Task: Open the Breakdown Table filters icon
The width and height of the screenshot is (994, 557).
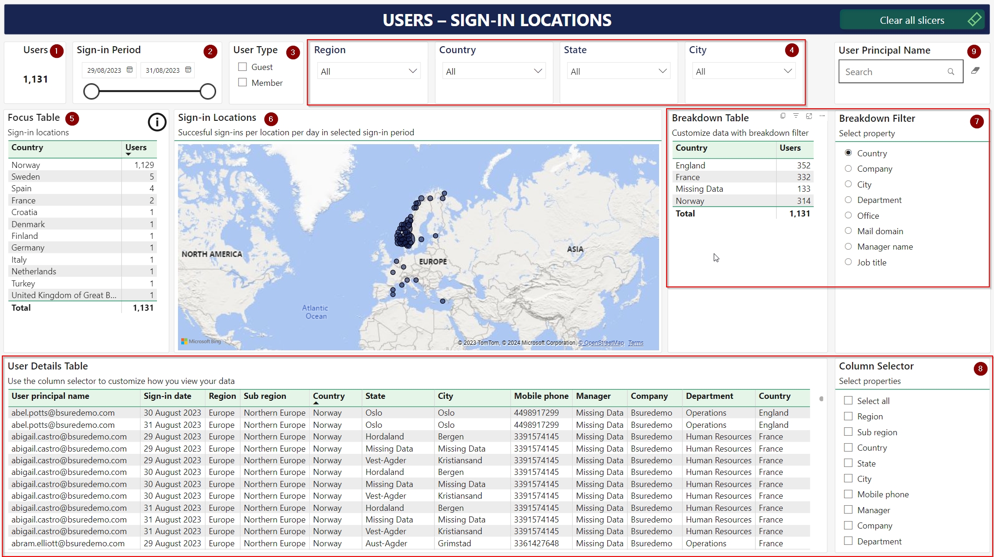Action: pos(796,116)
